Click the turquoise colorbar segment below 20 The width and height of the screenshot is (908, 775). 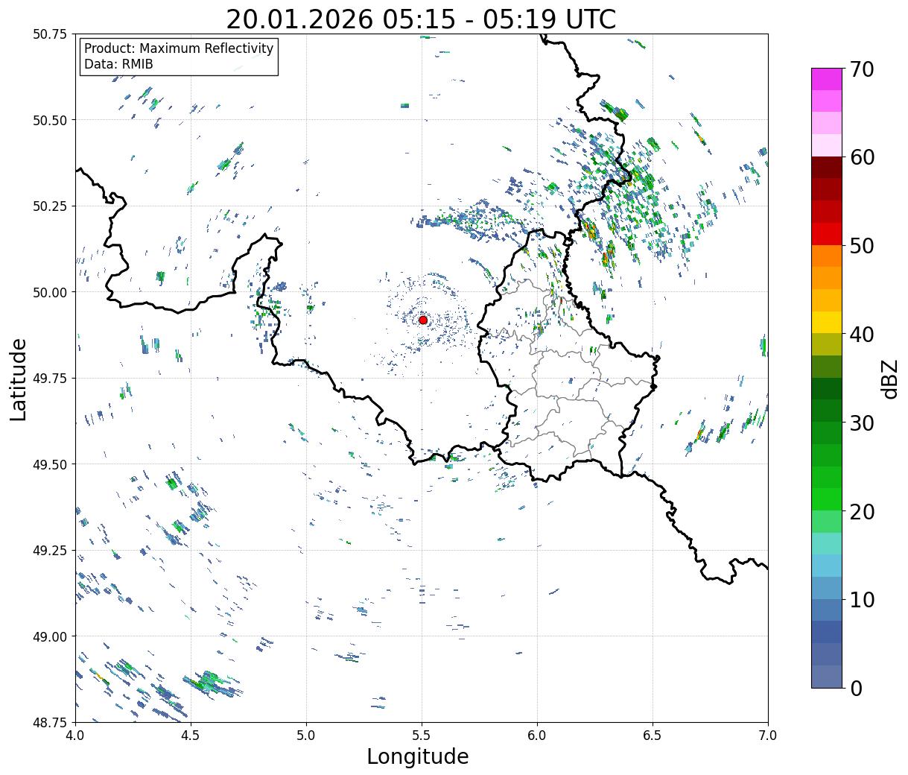[827, 543]
